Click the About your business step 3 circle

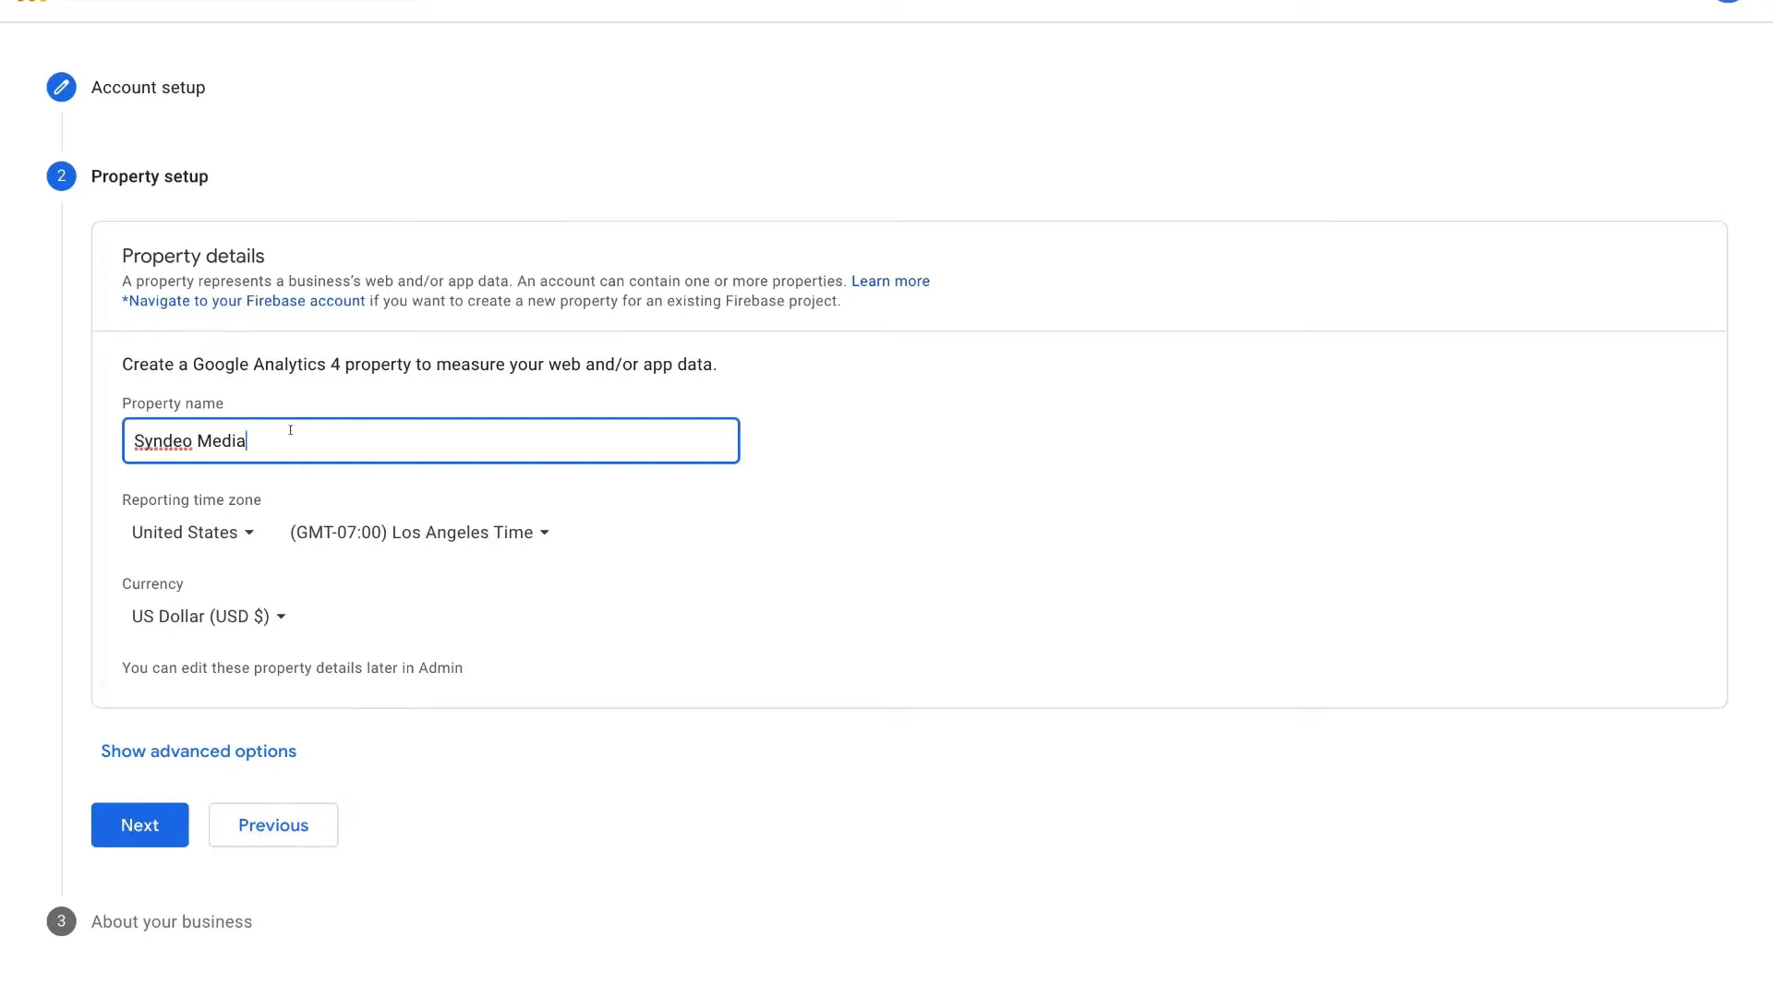[61, 920]
